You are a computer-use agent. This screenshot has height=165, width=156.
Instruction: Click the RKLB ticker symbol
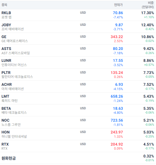6,13
